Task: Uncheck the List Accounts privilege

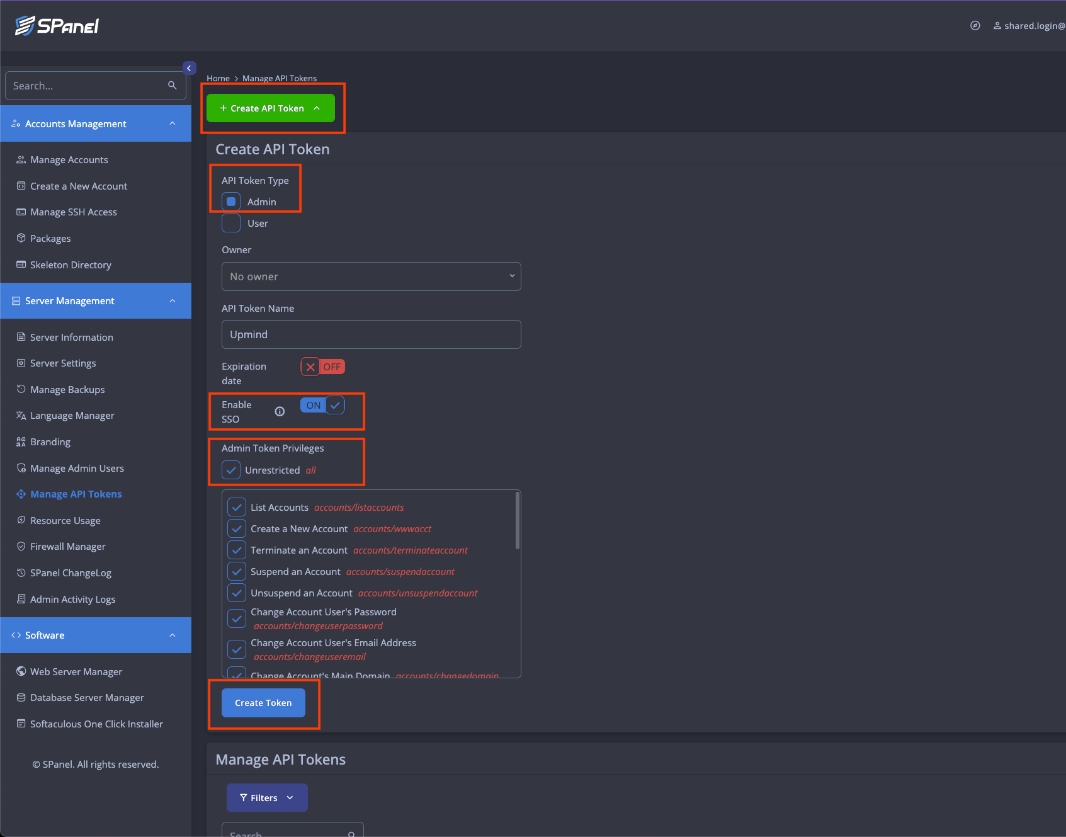Action: coord(237,508)
